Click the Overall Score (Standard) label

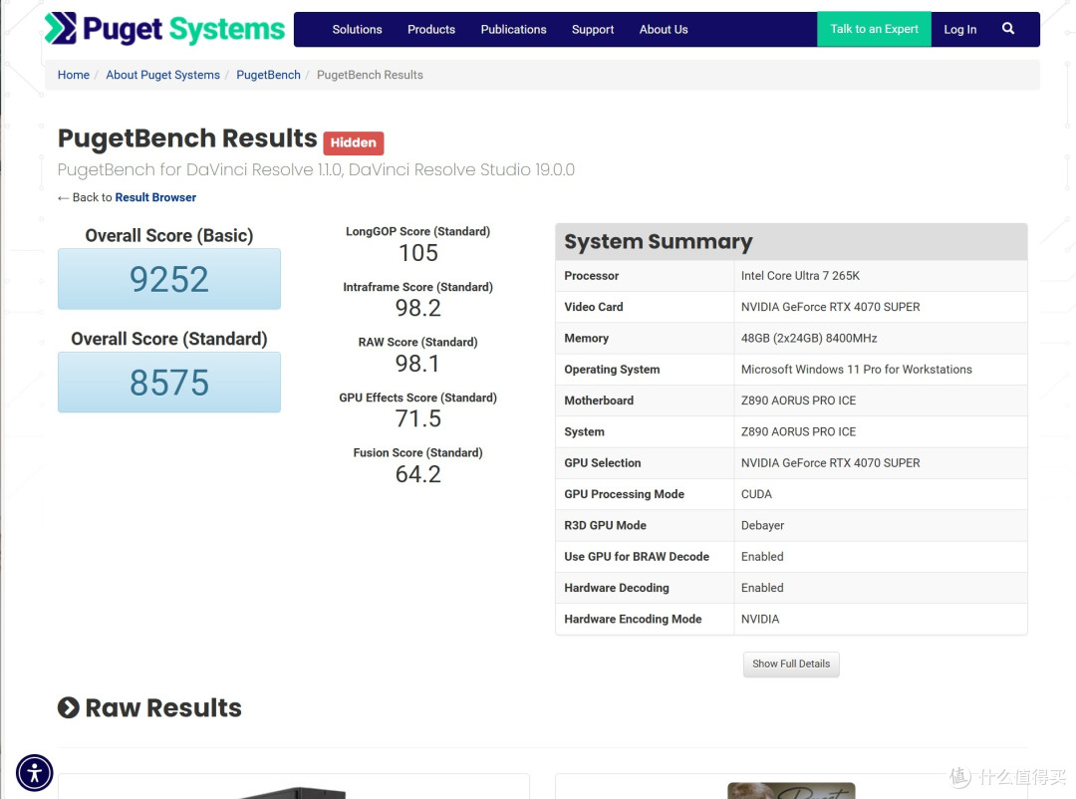tap(168, 339)
